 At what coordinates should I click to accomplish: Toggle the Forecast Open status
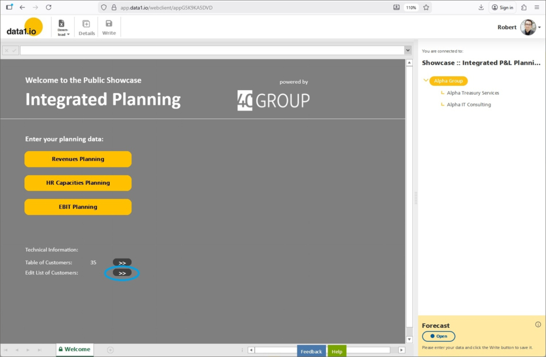[438, 336]
